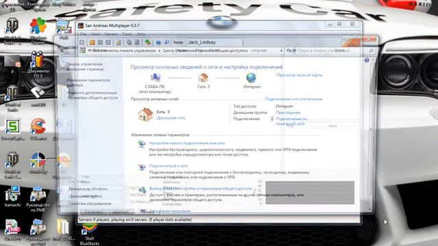Click the Присоединен homegroup link
Viewport: 438px width, 246px height.
(x=288, y=112)
